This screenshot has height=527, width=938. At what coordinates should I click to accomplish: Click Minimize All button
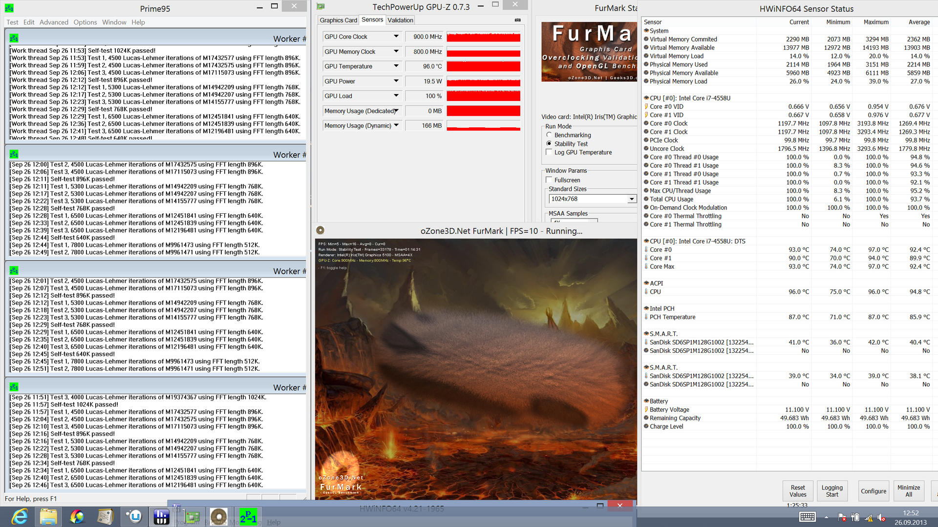pos(909,491)
